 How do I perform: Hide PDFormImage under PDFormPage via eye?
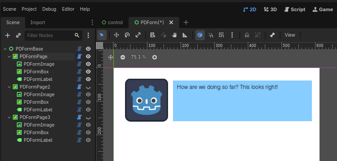coord(88,64)
